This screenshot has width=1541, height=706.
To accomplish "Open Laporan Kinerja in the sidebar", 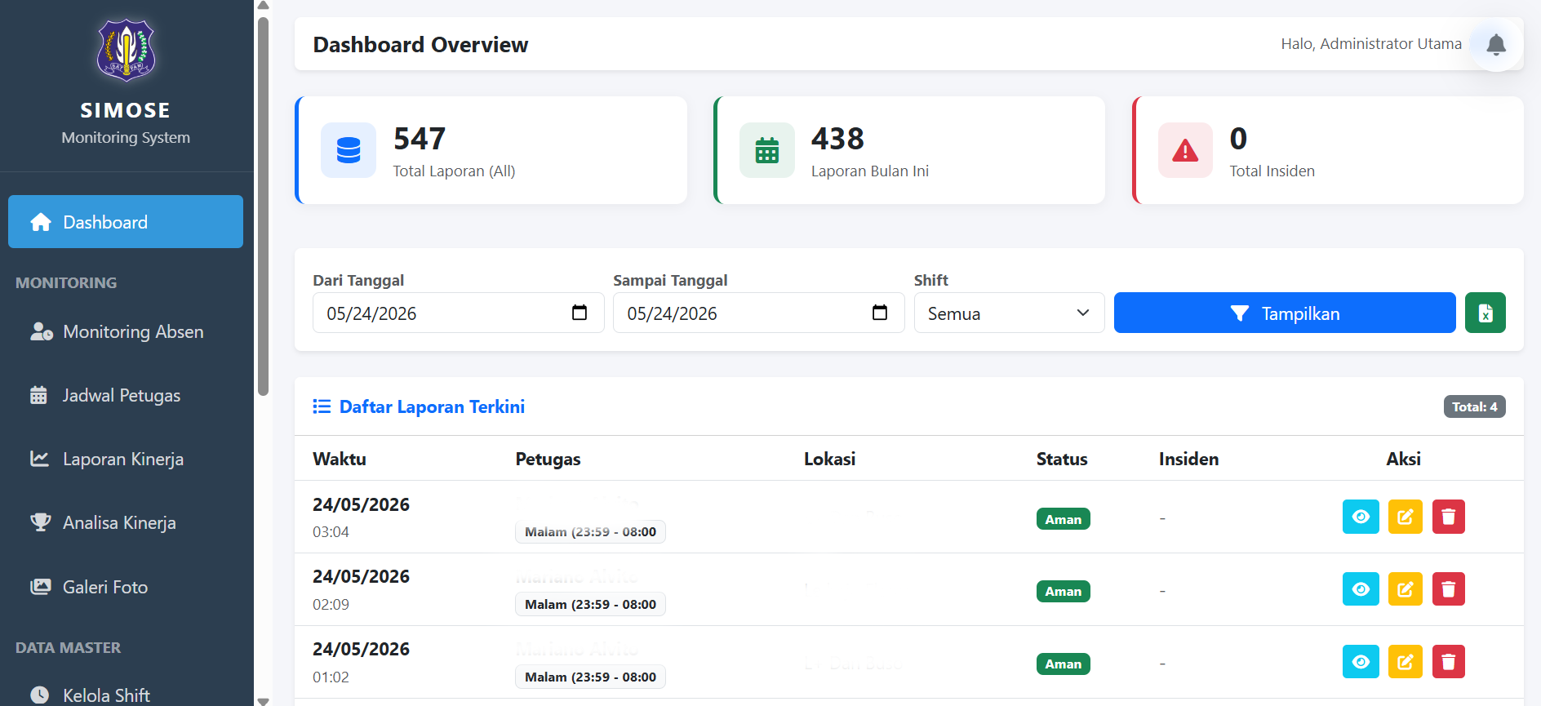I will tap(126, 459).
